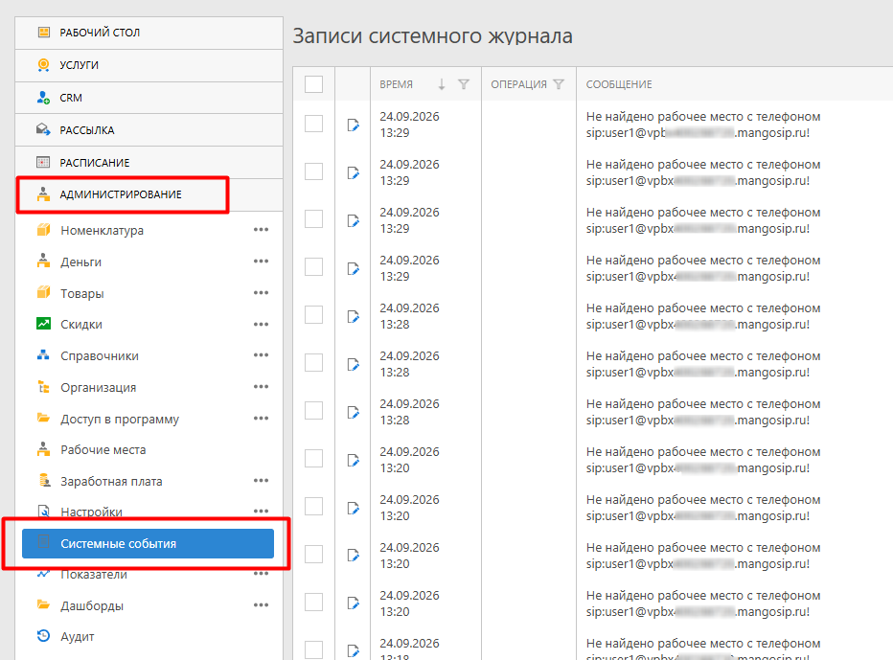Expand the Деньги three-dots menu
Image resolution: width=893 pixels, height=660 pixels.
[261, 261]
